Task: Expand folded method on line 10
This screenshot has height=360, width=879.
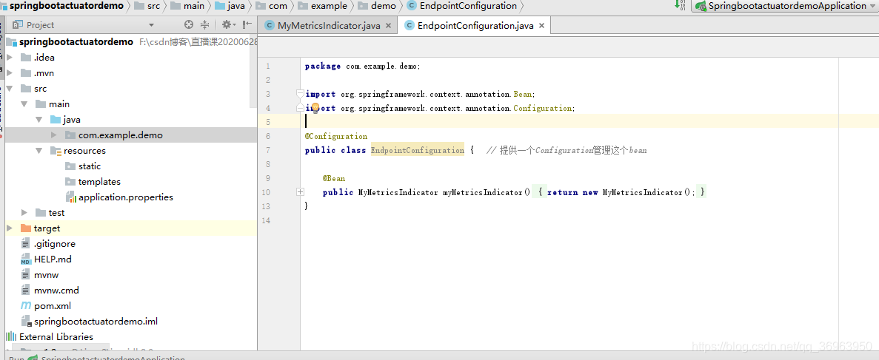Action: [x=301, y=192]
